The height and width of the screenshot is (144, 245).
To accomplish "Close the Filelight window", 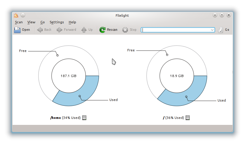I will [x=229, y=15].
